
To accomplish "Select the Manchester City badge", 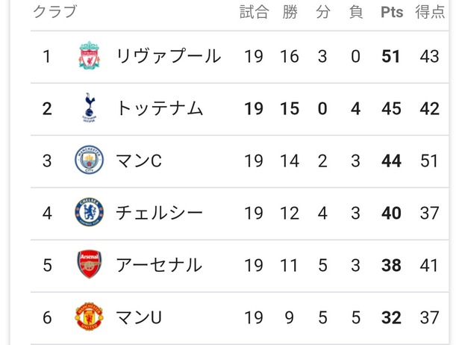I will (x=90, y=160).
